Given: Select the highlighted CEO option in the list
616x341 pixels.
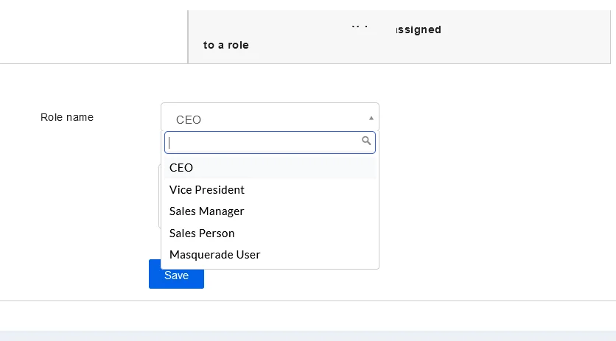Looking at the screenshot, I should click(x=181, y=168).
